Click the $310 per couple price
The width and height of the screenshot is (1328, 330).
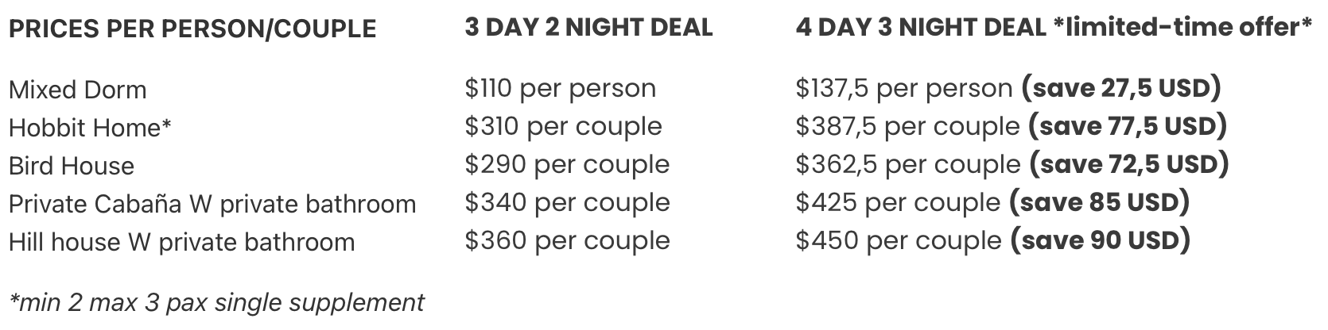[564, 126]
